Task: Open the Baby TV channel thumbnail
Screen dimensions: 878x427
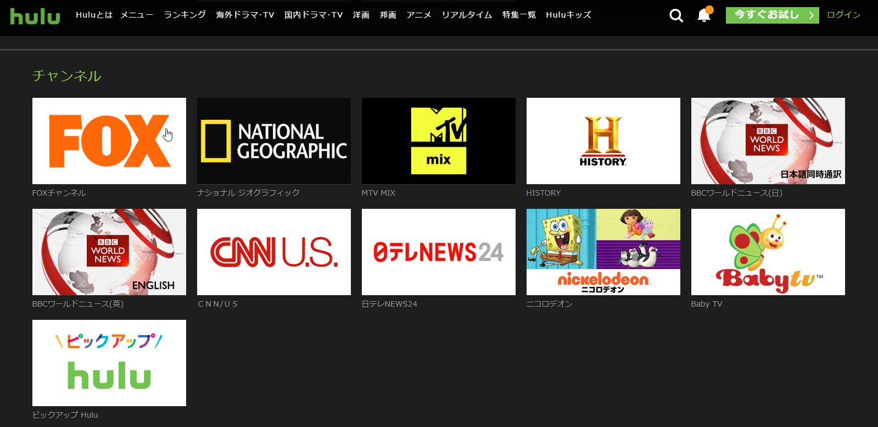Action: point(768,252)
